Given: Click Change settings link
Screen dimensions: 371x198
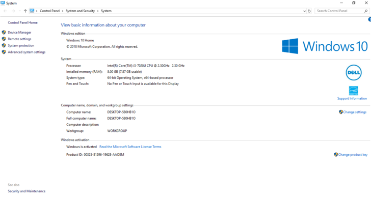Looking at the screenshot, I should 355,112.
